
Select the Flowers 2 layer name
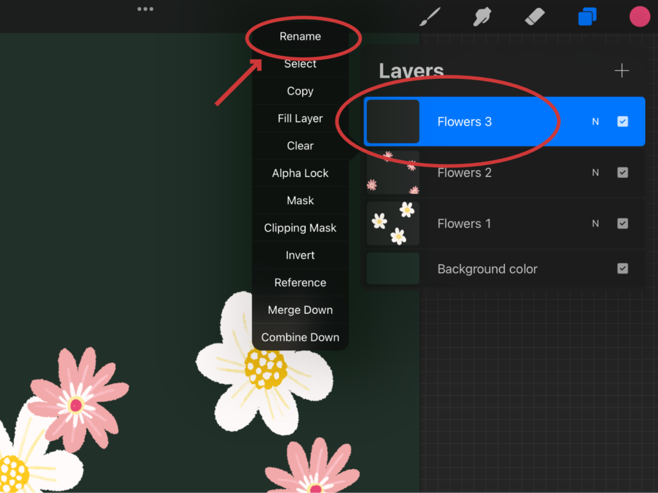pyautogui.click(x=464, y=173)
